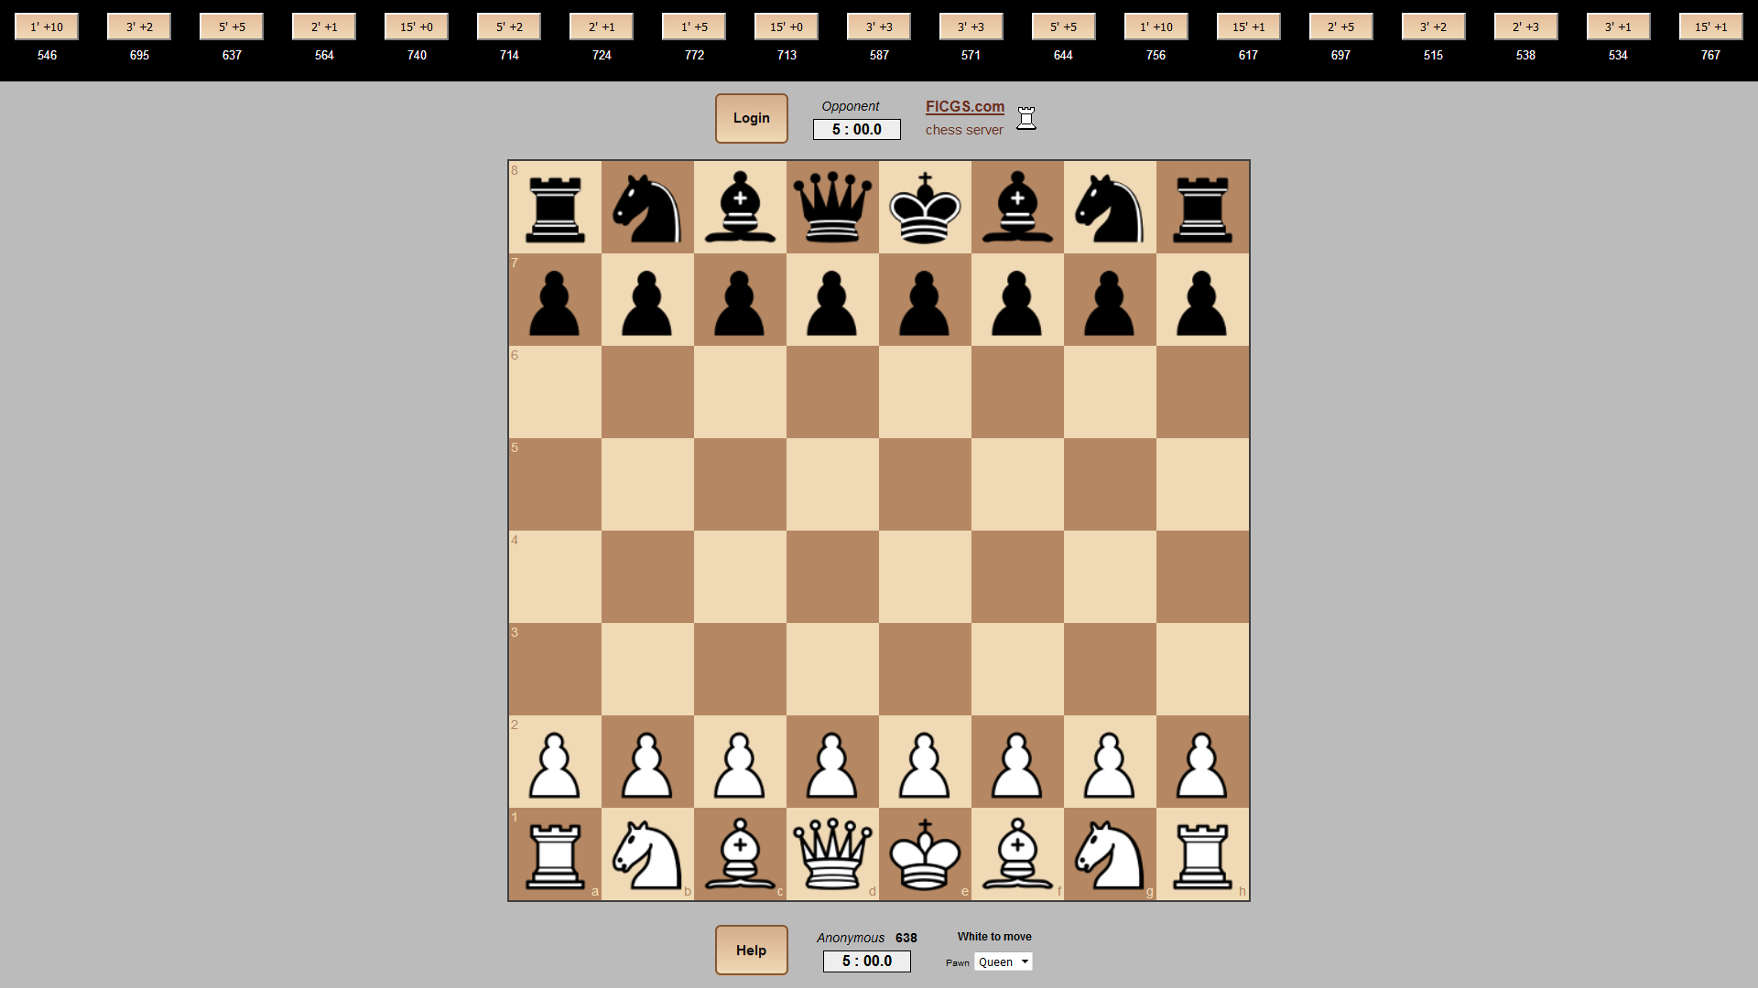1758x988 pixels.
Task: Click the Anonymous player clock field
Action: point(866,961)
